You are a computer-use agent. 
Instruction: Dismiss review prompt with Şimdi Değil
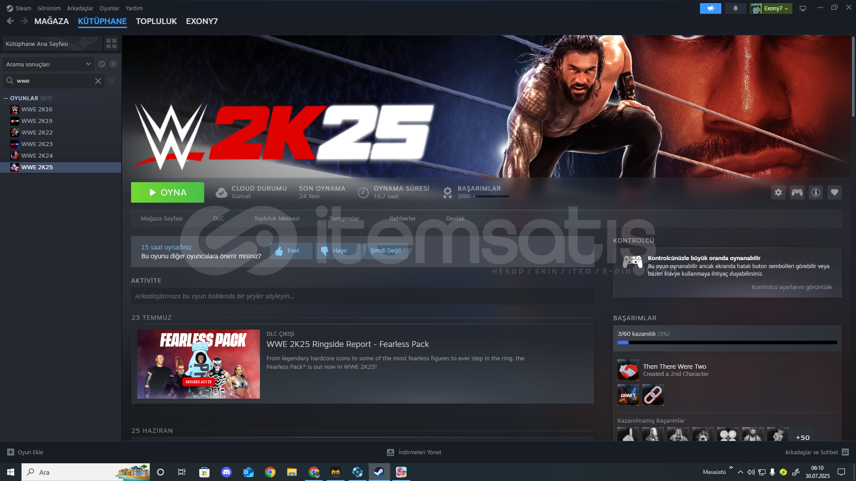point(386,251)
